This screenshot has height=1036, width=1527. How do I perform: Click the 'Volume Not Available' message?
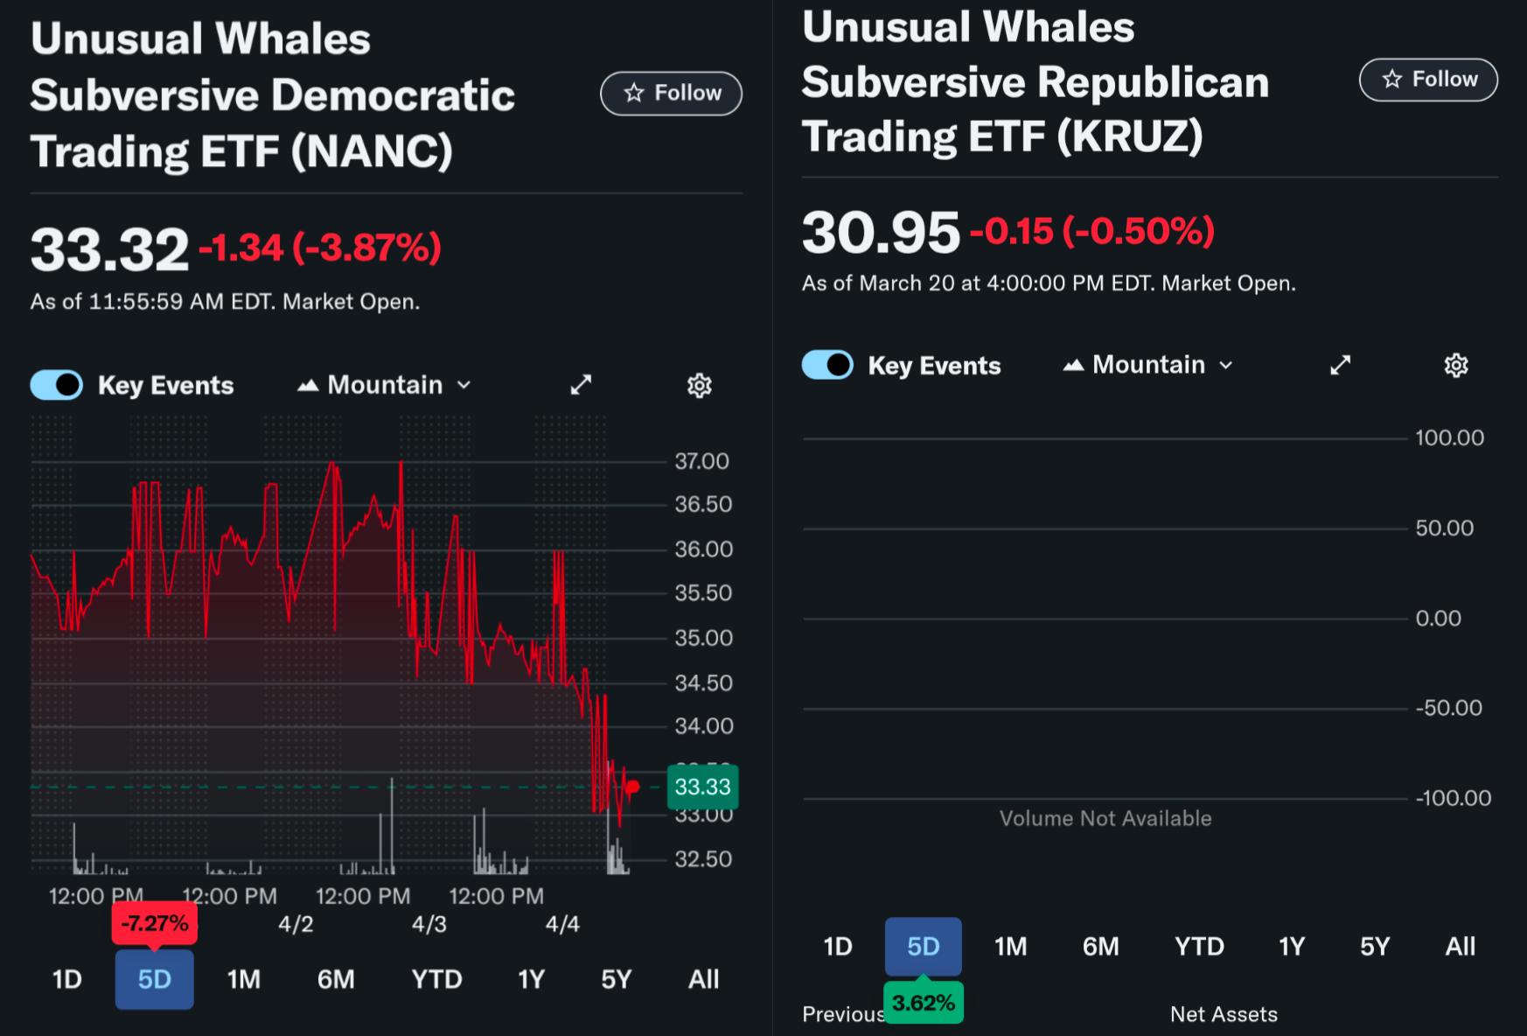[x=1105, y=818]
